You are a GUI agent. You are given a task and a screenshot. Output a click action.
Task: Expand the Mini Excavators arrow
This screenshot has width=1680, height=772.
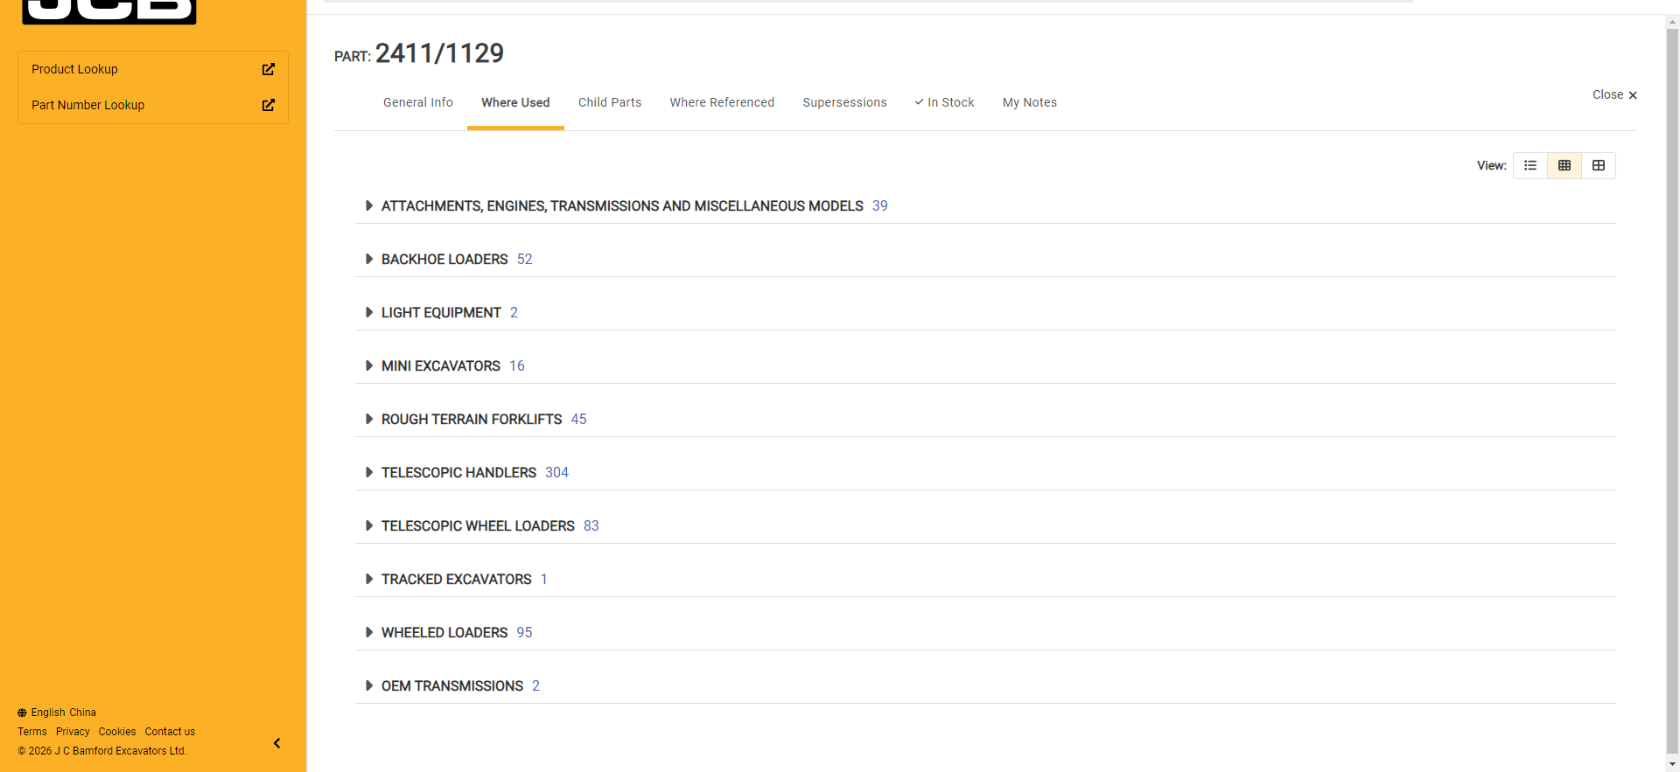pyautogui.click(x=369, y=366)
